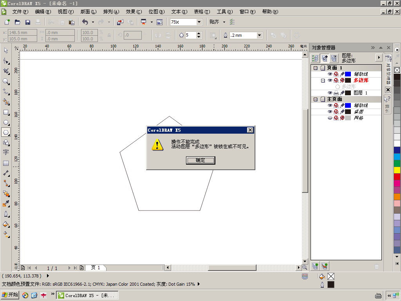Viewport: 401px width, 301px height.
Task: Collapse the 页面 1 tree node
Action: tap(315, 68)
